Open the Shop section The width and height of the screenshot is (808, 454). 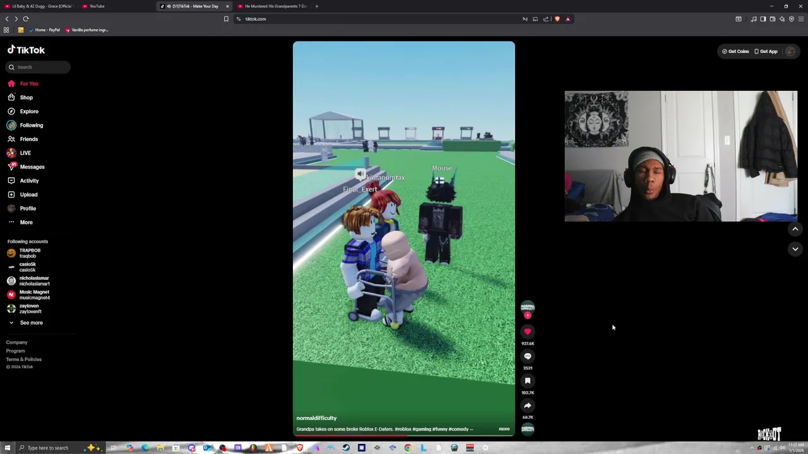(x=20, y=97)
